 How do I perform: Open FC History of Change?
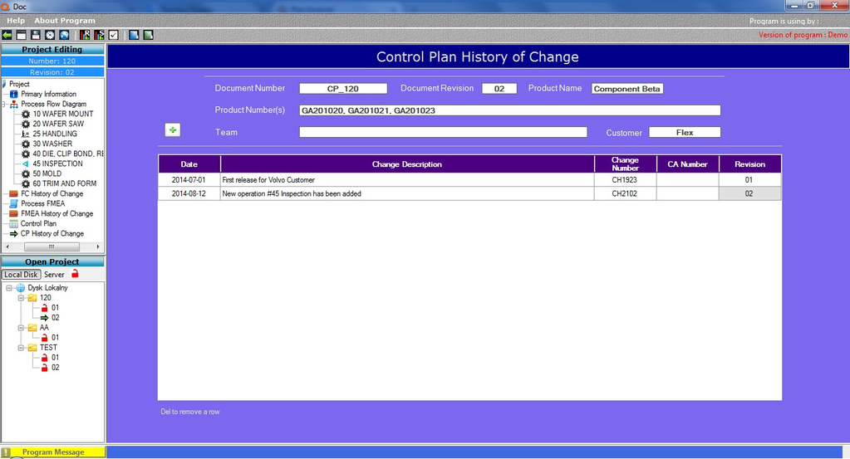point(52,193)
